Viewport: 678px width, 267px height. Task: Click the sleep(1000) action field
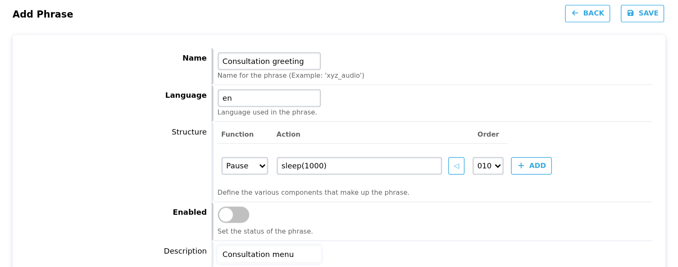359,166
